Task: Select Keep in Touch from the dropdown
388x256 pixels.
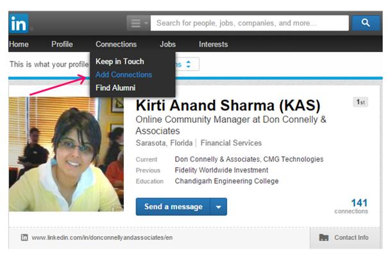Action: coord(120,61)
